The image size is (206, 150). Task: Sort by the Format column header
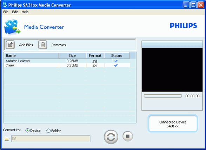[95, 55]
